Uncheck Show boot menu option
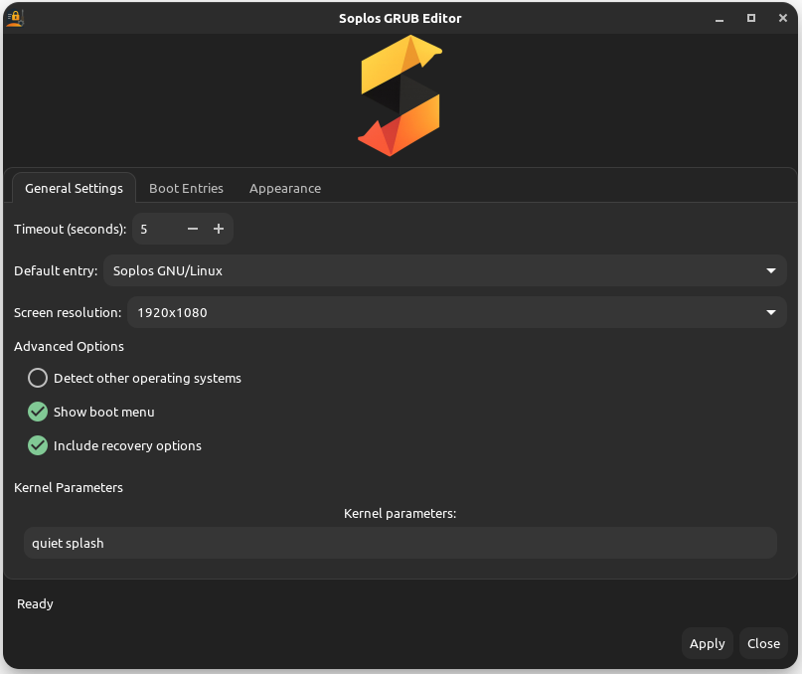This screenshot has height=674, width=802. (x=38, y=412)
